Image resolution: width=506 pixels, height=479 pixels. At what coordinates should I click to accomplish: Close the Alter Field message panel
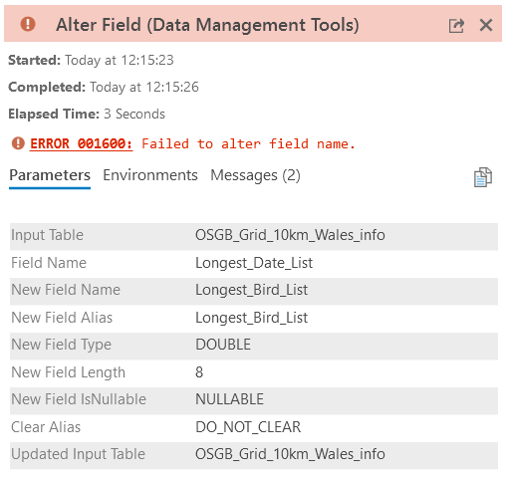coord(486,25)
